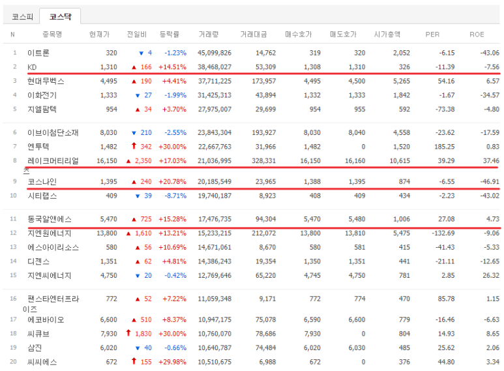
Task: Click 지엘팜텍 bid price 954
Action: pos(315,110)
